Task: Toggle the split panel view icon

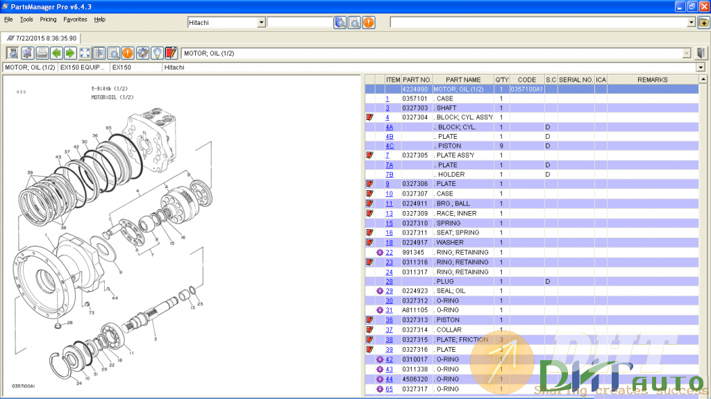Action: (x=99, y=53)
